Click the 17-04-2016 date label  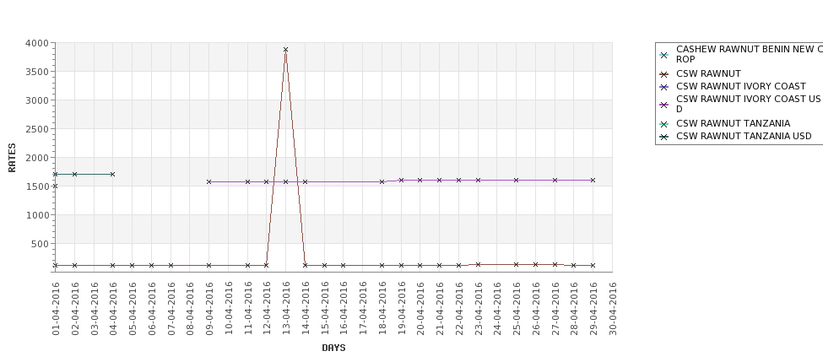[363, 309]
